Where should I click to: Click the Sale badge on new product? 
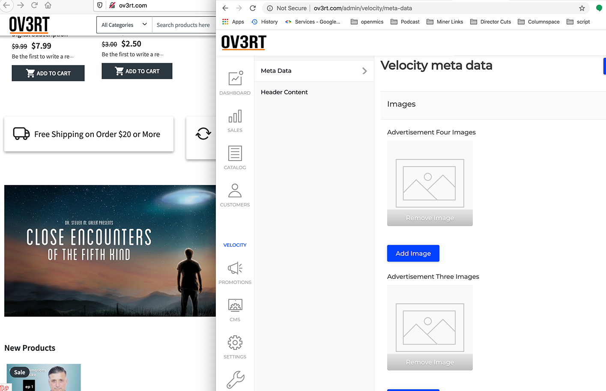pyautogui.click(x=20, y=372)
